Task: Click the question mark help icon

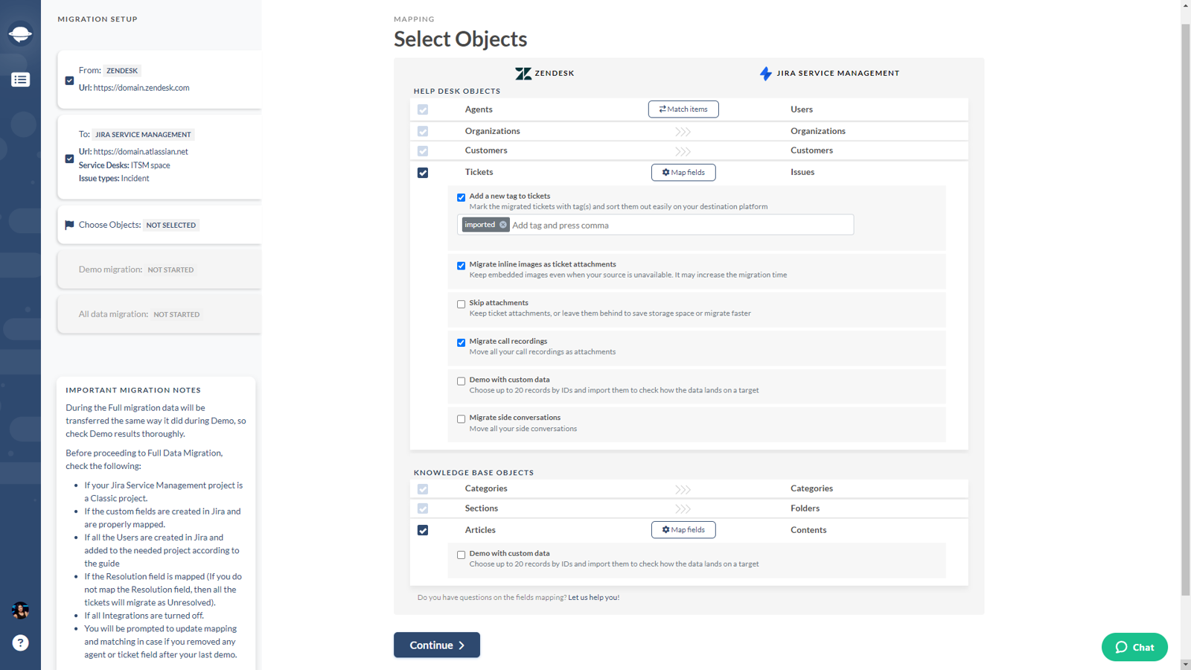Action: [20, 643]
